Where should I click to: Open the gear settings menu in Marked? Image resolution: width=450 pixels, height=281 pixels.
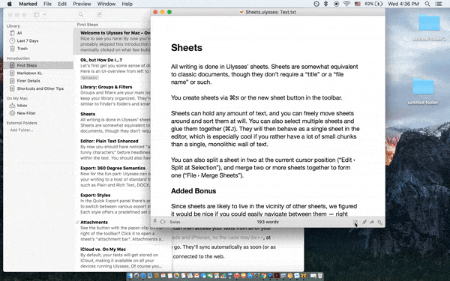(x=379, y=222)
